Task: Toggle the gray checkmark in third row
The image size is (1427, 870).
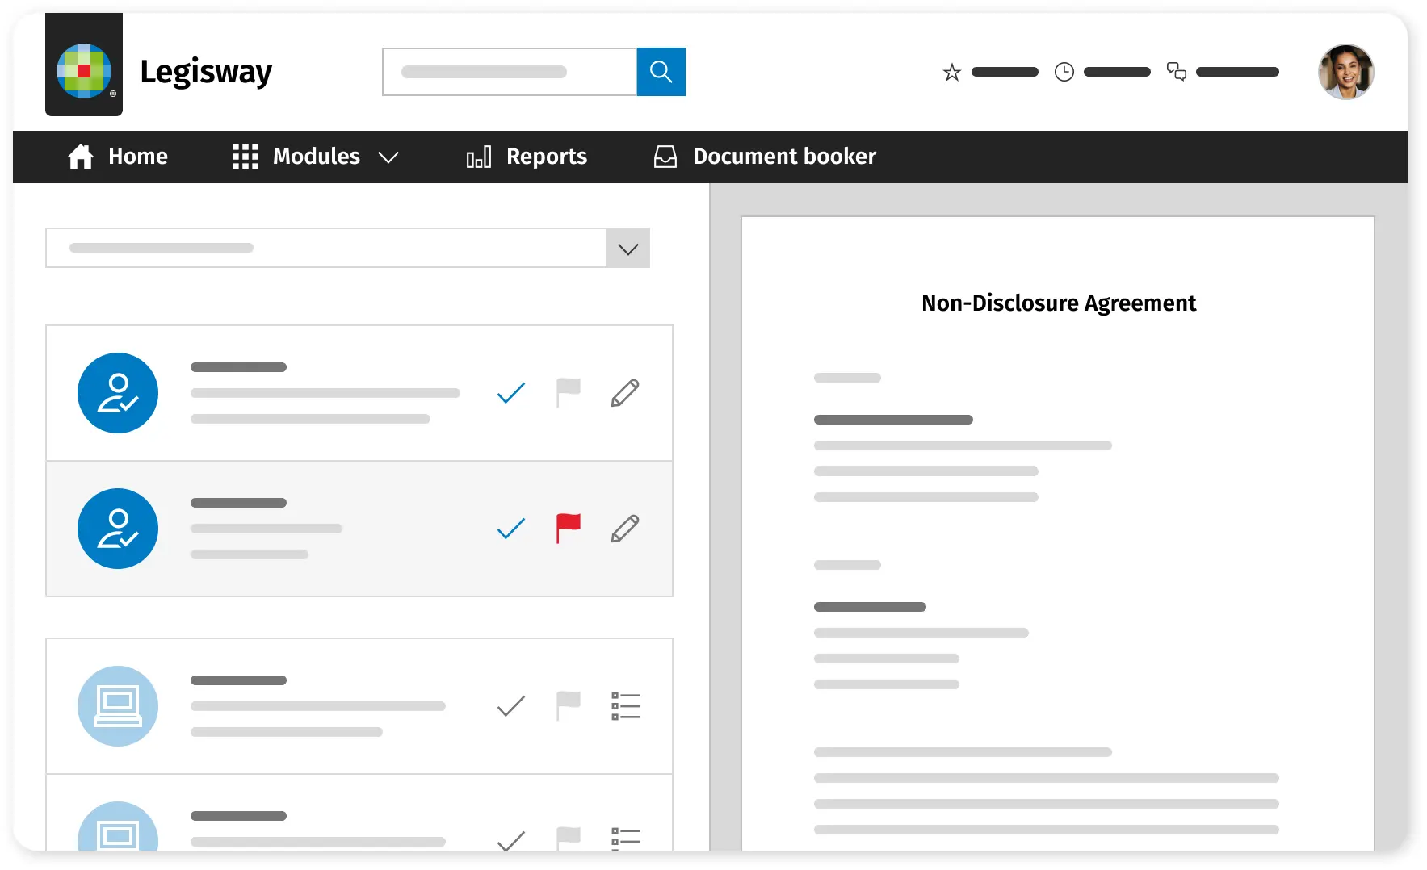Action: 510,706
